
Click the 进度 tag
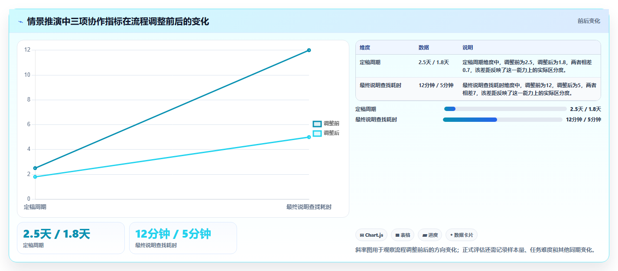tap(430, 235)
